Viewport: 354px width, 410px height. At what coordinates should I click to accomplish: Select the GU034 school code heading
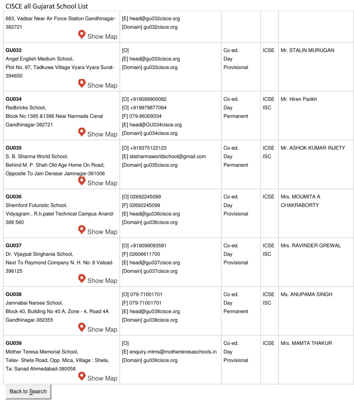[x=14, y=99]
